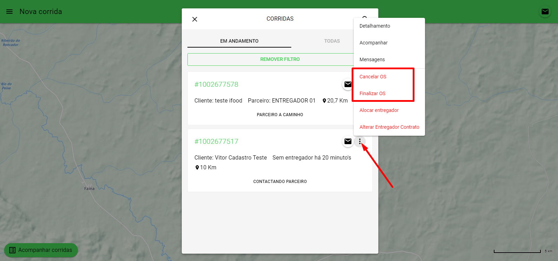This screenshot has width=558, height=261.
Task: Choose Alterar Entregador Contrato option
Action: pyautogui.click(x=389, y=127)
